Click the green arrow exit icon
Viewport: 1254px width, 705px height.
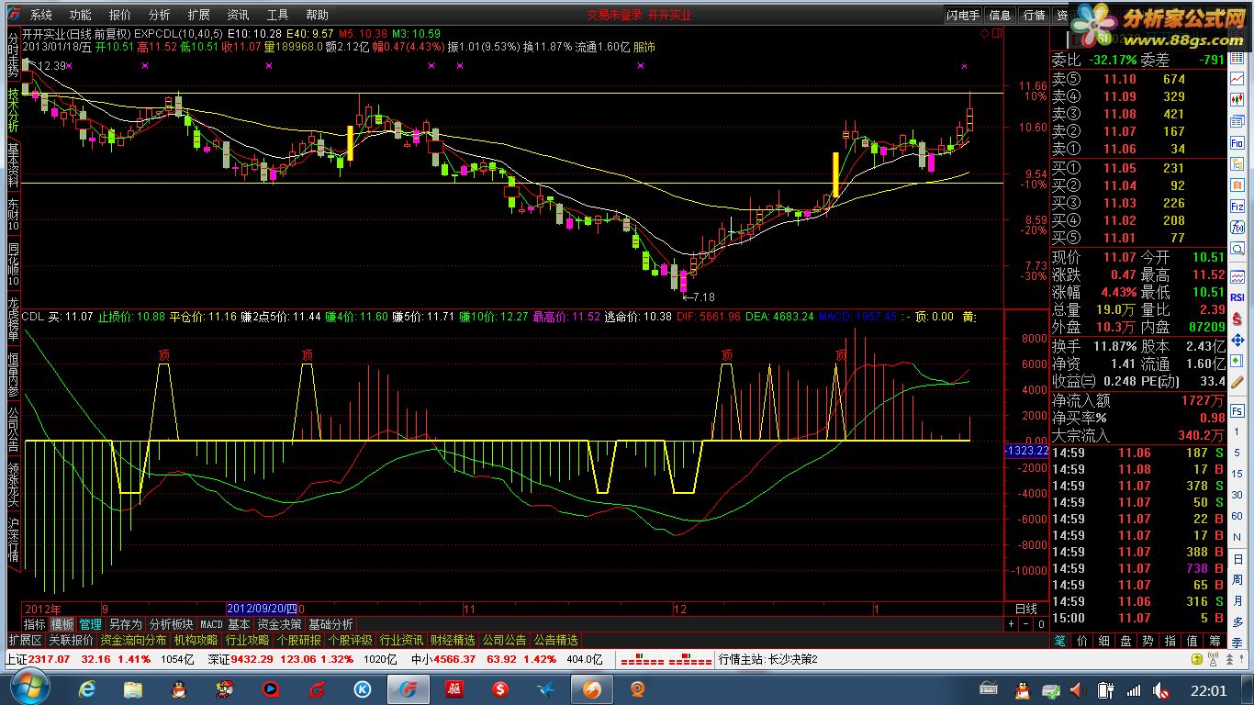point(1237,359)
